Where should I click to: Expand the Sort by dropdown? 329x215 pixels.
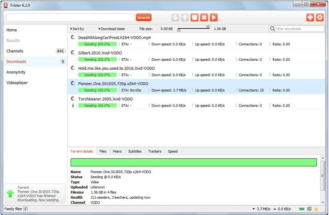click(x=77, y=29)
